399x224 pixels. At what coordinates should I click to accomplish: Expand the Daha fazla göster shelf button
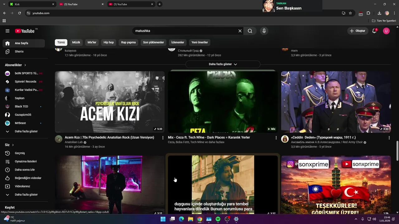click(223, 64)
